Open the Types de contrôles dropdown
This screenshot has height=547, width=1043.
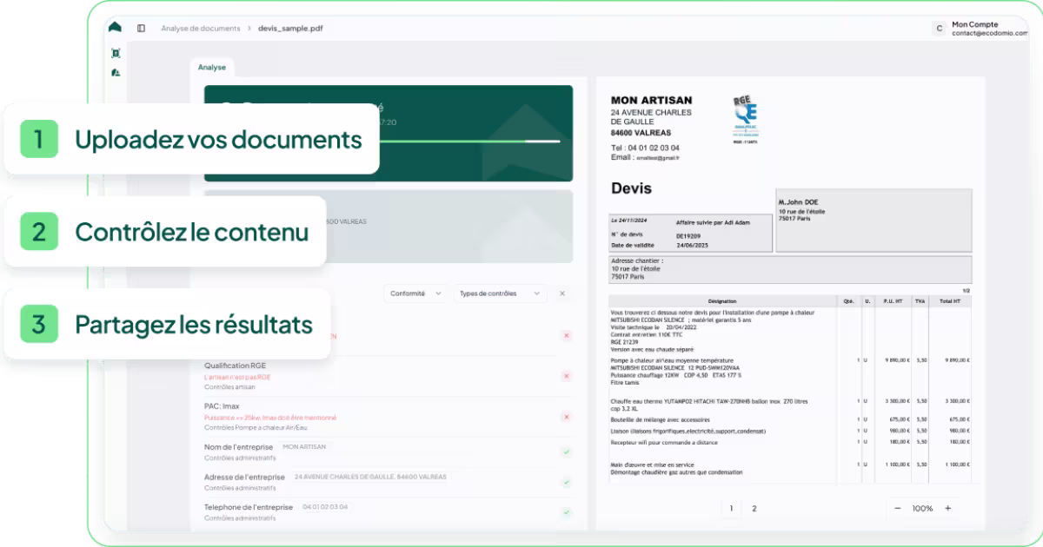[x=500, y=293]
